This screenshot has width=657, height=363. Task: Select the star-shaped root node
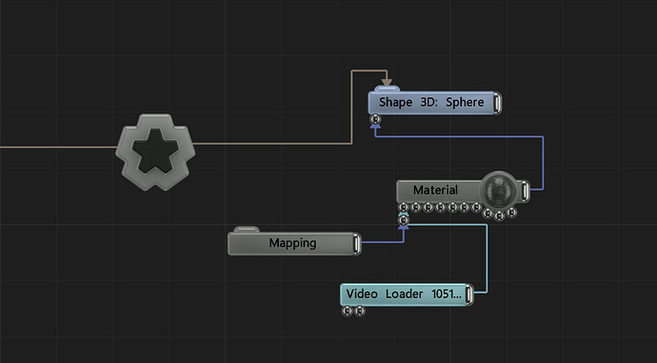click(155, 151)
